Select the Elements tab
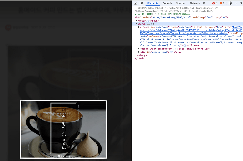Image resolution: width=243 pixels, height=161 pixels. (x=153, y=3)
